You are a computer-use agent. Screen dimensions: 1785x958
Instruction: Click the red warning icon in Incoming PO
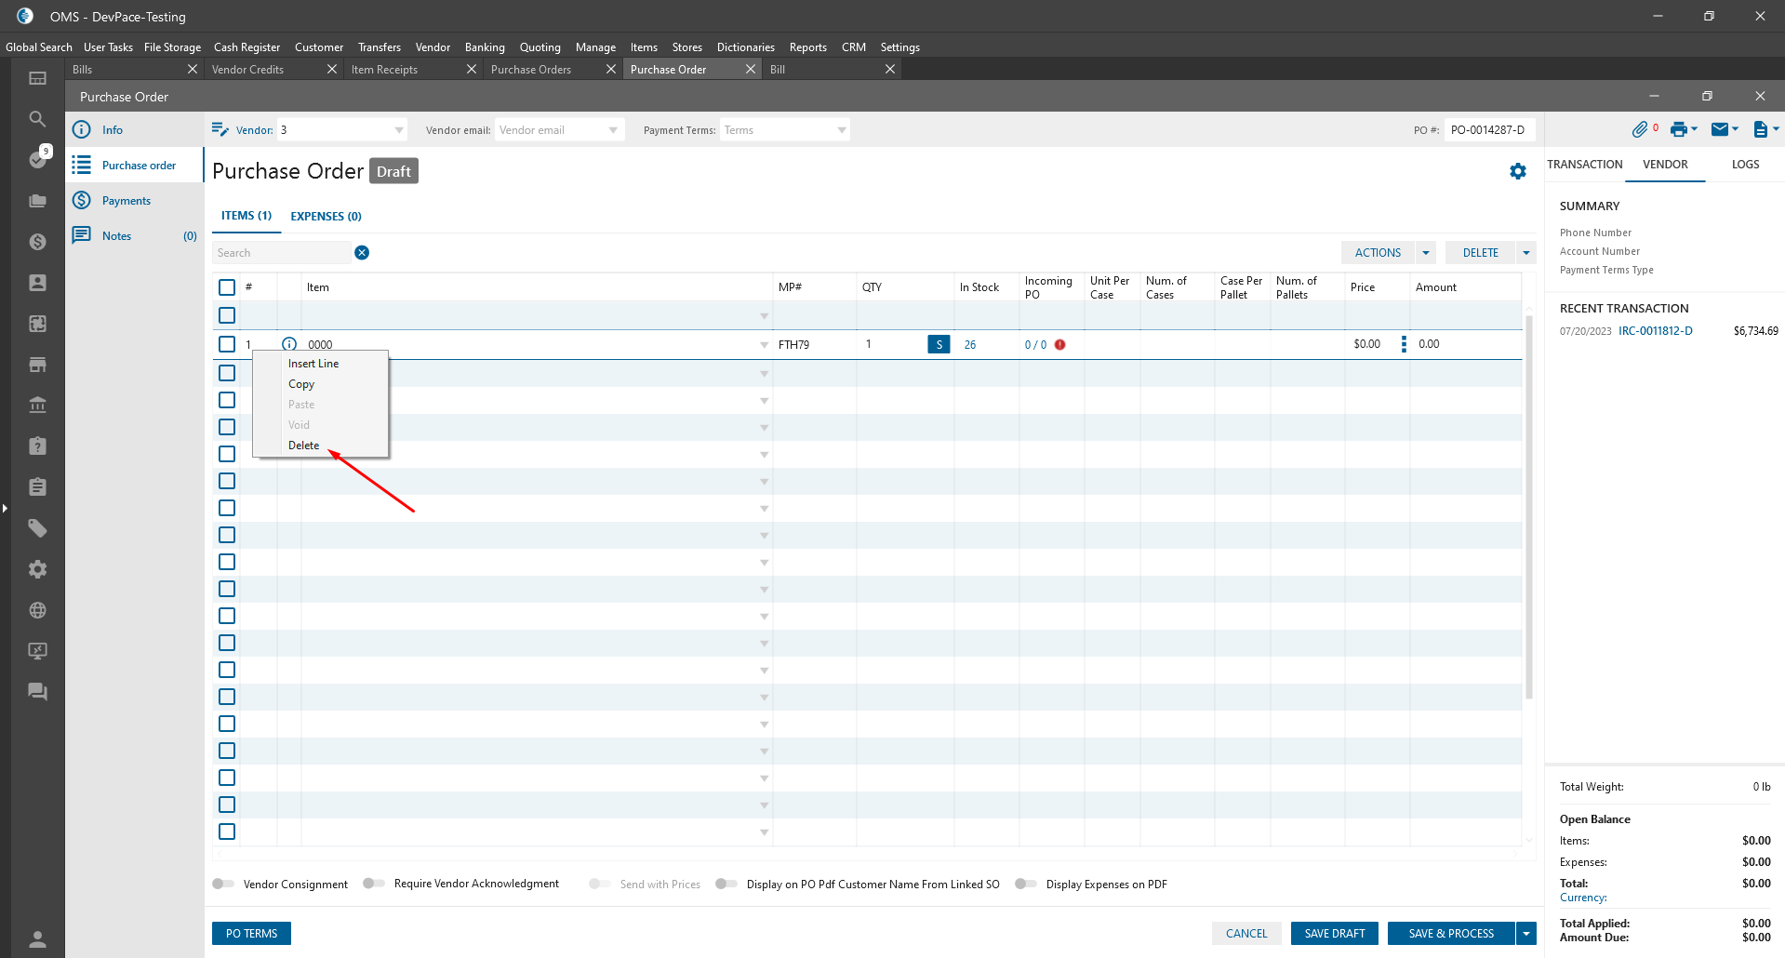coord(1060,344)
